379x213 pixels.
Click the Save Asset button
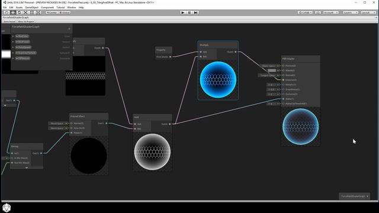[9, 21]
